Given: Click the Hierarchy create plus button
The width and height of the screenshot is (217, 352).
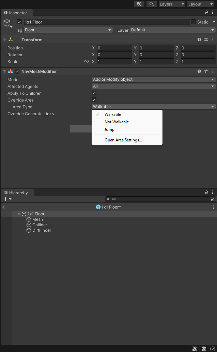Looking at the screenshot, I should tap(7, 199).
